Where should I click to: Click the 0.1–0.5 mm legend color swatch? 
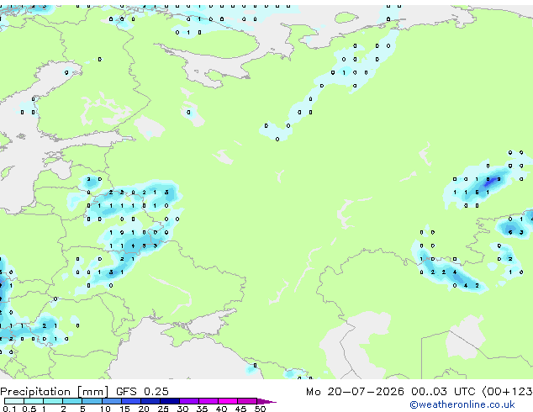point(14,401)
